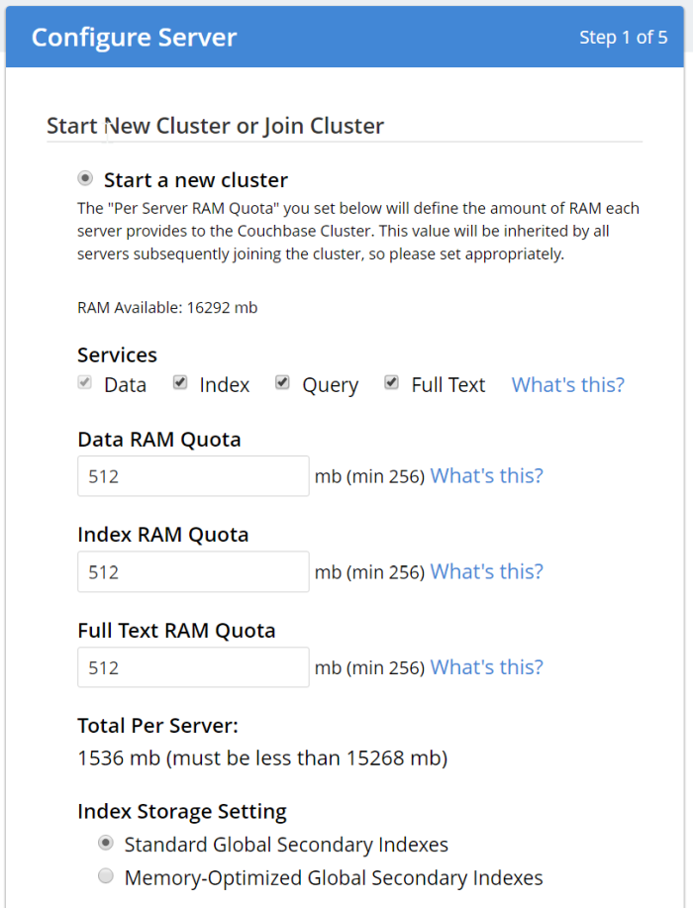Open the "What's this?" link beside Services
Viewport: 693px width, 908px height.
pyautogui.click(x=567, y=384)
